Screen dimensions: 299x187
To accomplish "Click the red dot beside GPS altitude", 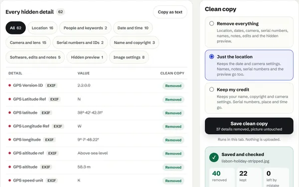I will tap(9, 167).
